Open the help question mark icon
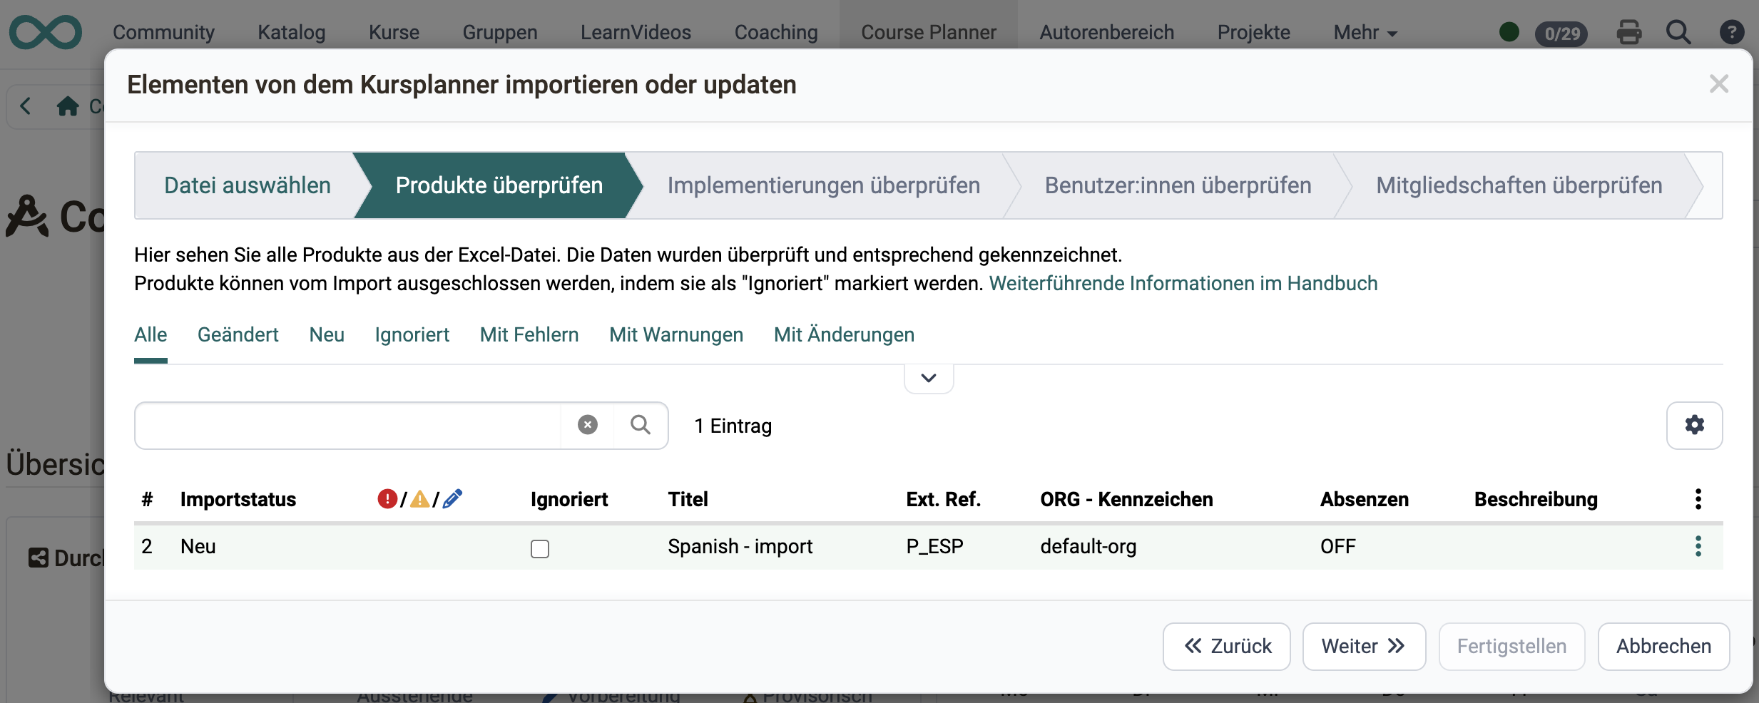The image size is (1759, 703). click(1732, 32)
